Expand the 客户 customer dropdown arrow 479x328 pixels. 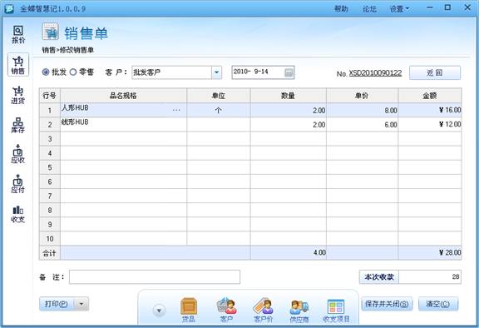(x=216, y=72)
